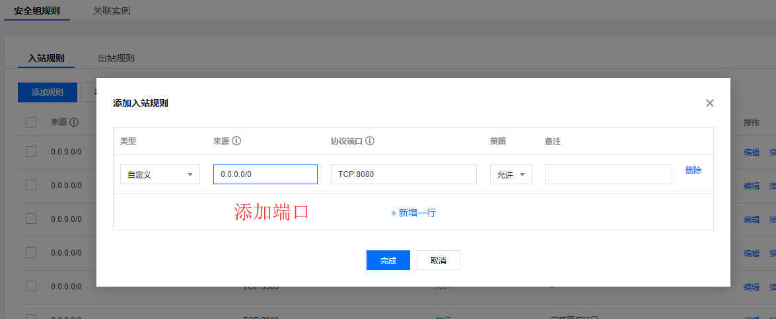This screenshot has width=776, height=319.
Task: Click the info icon beside 协议端口 in the dialog
Action: 370,141
